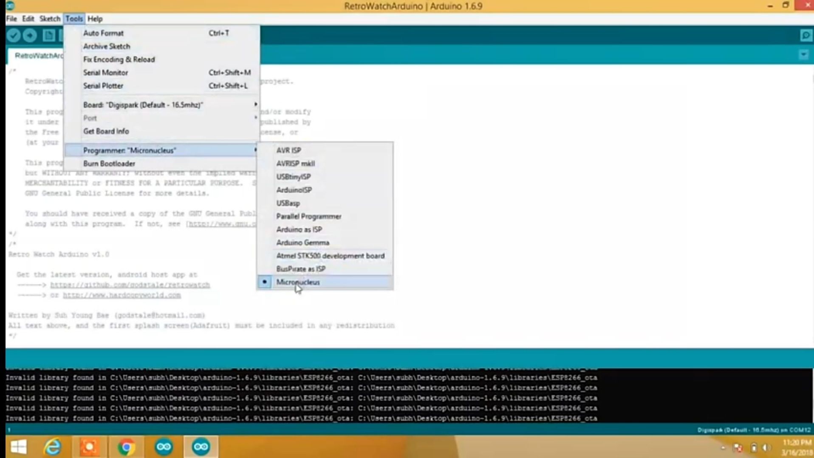Open the File menu
The width and height of the screenshot is (814, 458).
tap(11, 19)
